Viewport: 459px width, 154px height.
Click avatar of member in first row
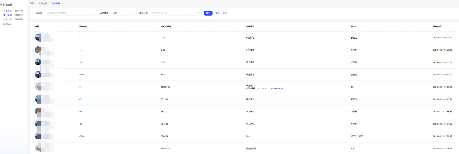click(x=38, y=38)
